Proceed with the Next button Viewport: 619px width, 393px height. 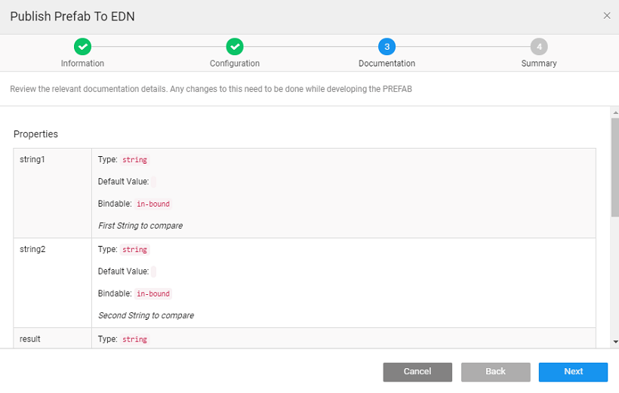point(573,372)
